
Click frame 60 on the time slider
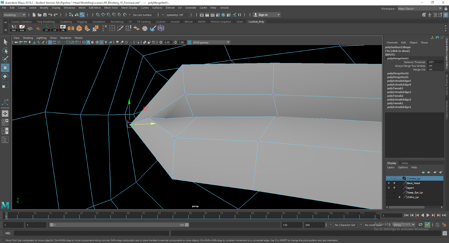[x=190, y=215]
